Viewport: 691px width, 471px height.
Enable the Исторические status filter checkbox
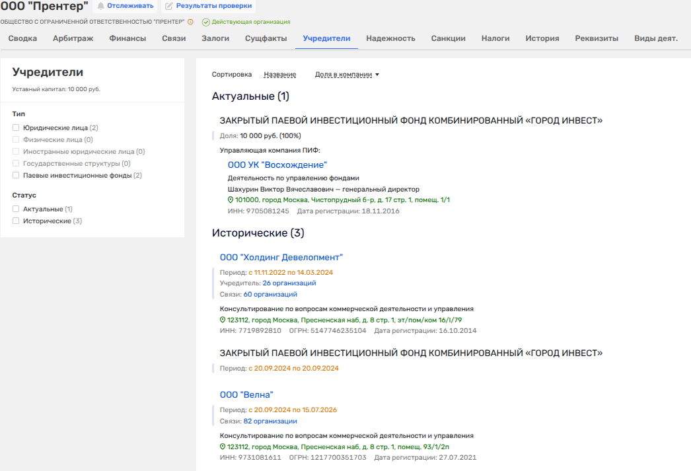[x=16, y=221]
